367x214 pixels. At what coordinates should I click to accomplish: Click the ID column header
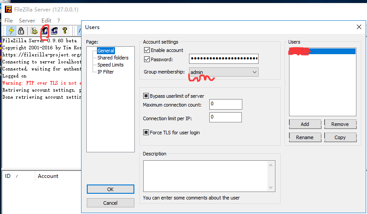pyautogui.click(x=19, y=176)
